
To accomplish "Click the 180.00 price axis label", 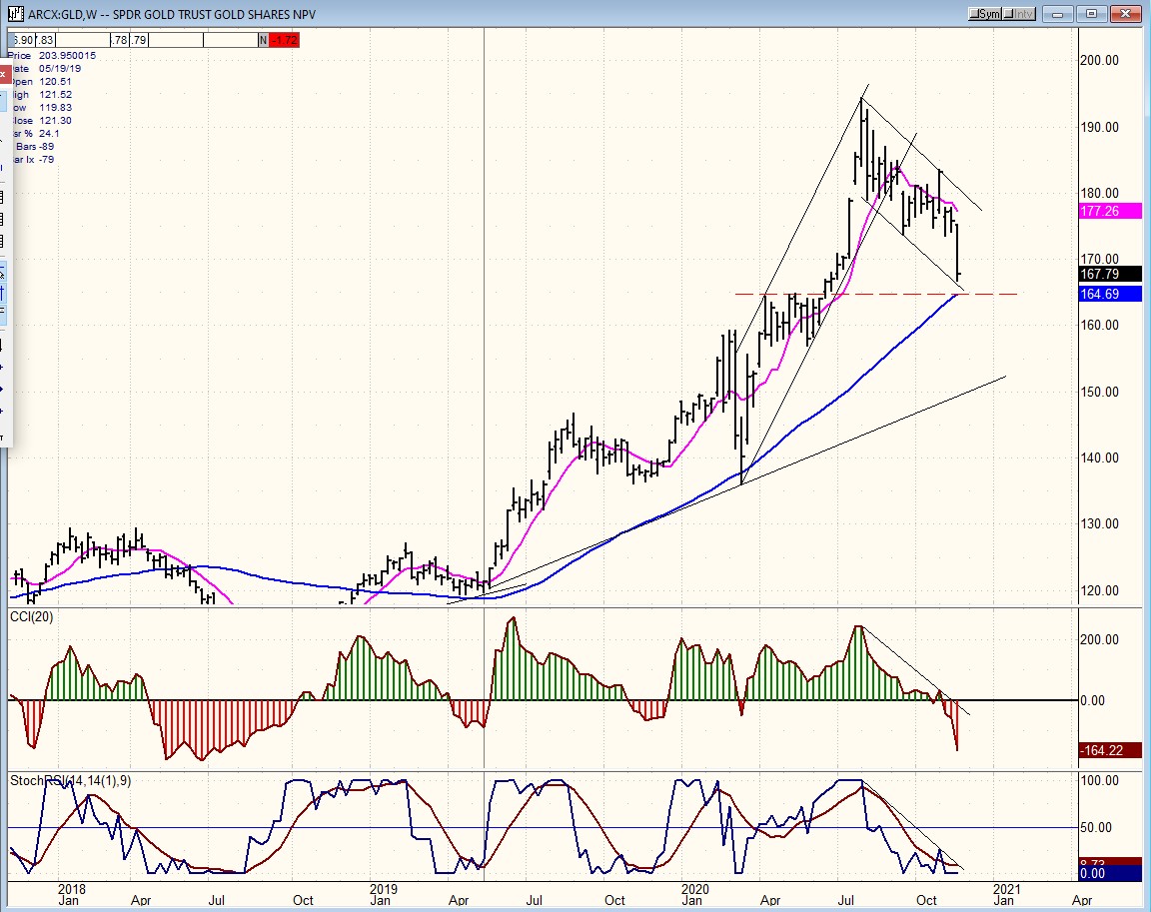I will pyautogui.click(x=1100, y=194).
